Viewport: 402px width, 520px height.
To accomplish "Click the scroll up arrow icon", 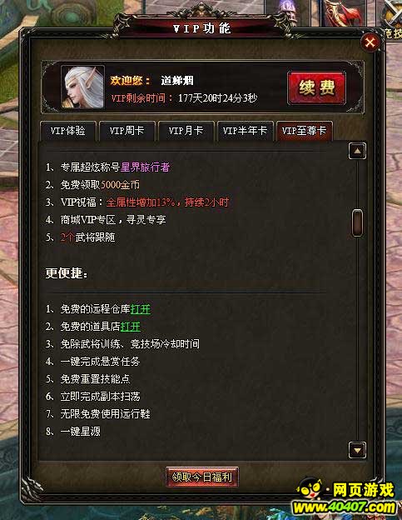I will tap(357, 151).
